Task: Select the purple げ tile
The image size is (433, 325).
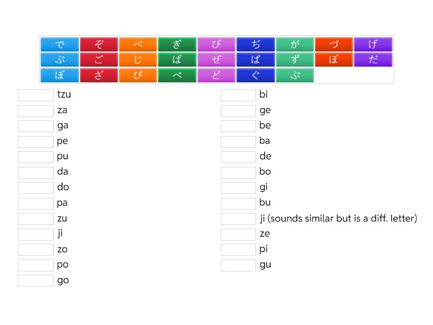Action: click(x=373, y=44)
